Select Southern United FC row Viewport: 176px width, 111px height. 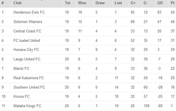tap(29, 87)
